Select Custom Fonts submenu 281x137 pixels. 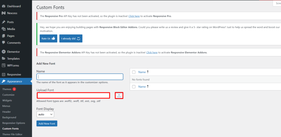[10, 128]
